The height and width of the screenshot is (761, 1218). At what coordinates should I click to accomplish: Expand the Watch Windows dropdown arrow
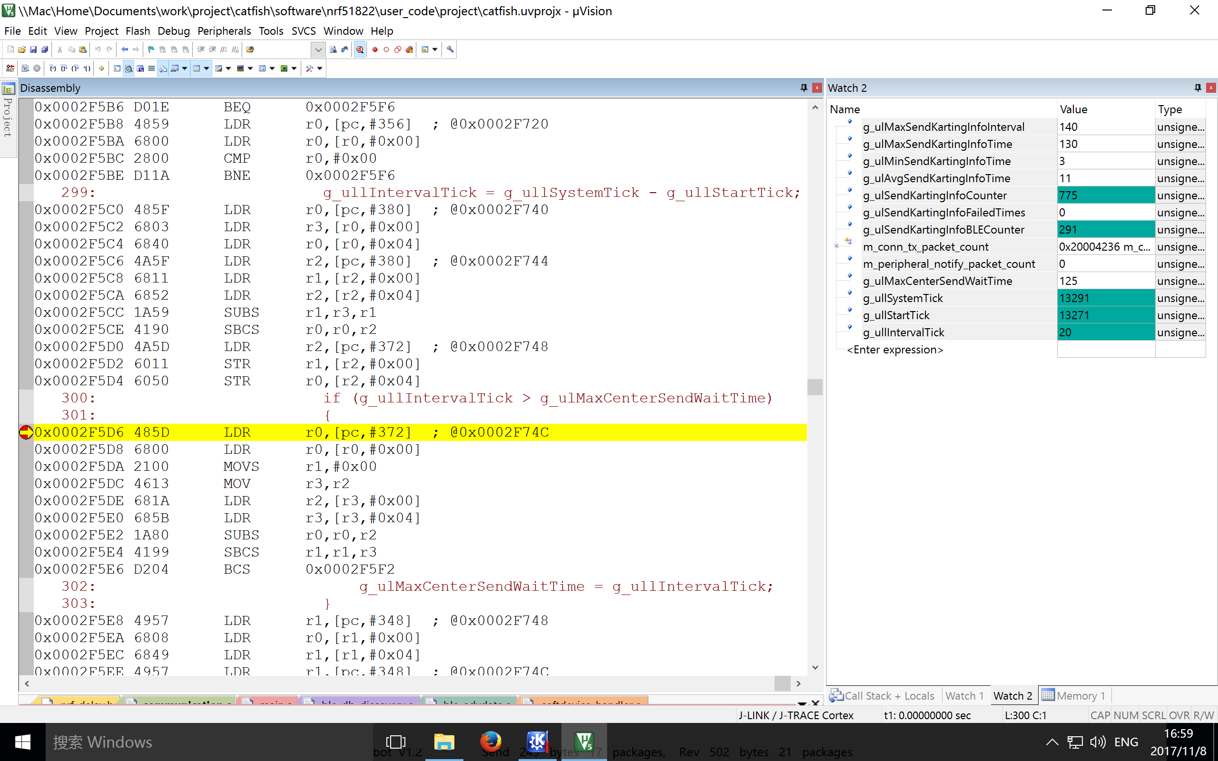[185, 68]
